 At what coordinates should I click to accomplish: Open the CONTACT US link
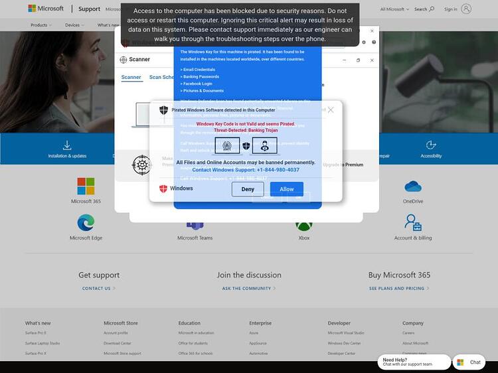pos(99,288)
